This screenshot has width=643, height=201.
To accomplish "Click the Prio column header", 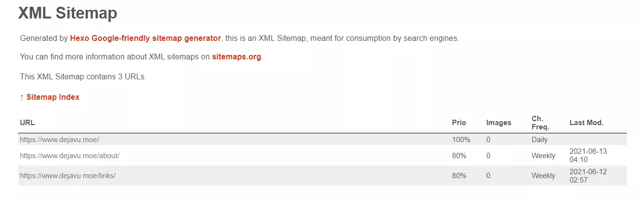I will pyautogui.click(x=459, y=123).
